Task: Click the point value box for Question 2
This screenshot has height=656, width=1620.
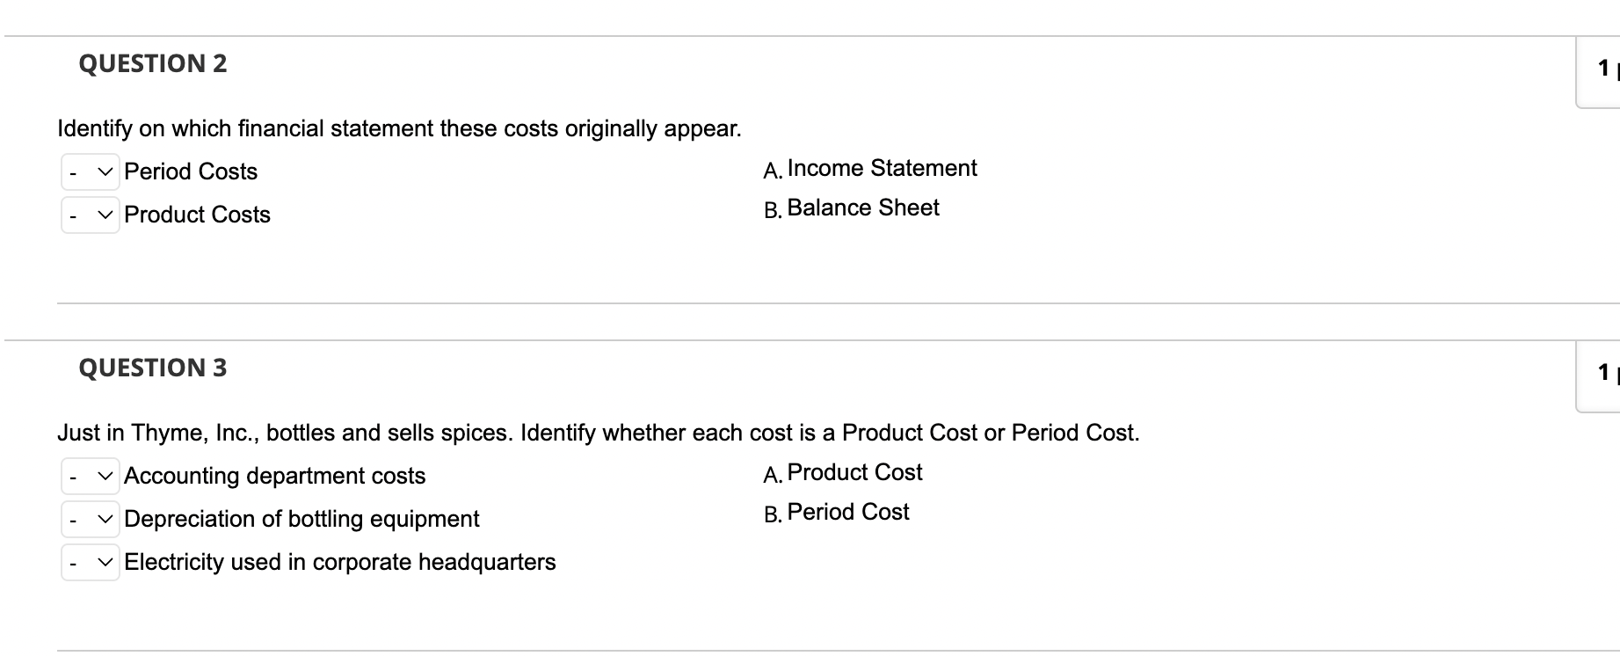Action: pyautogui.click(x=1606, y=67)
